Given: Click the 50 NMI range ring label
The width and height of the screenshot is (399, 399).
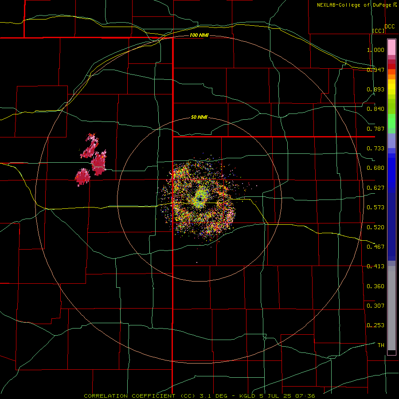Looking at the screenshot, I should 199,117.
